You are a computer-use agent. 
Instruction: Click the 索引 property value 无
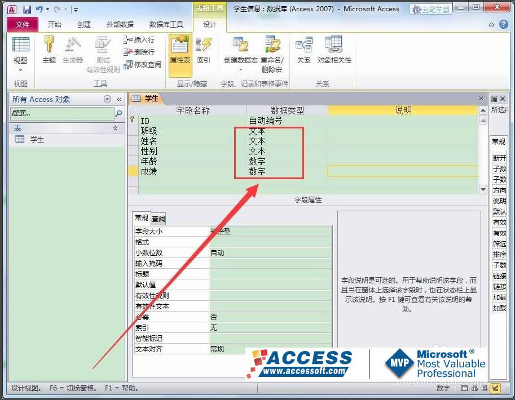coord(270,327)
